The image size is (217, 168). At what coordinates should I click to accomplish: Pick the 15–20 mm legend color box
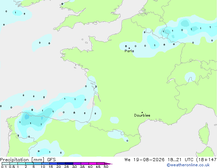53,164
